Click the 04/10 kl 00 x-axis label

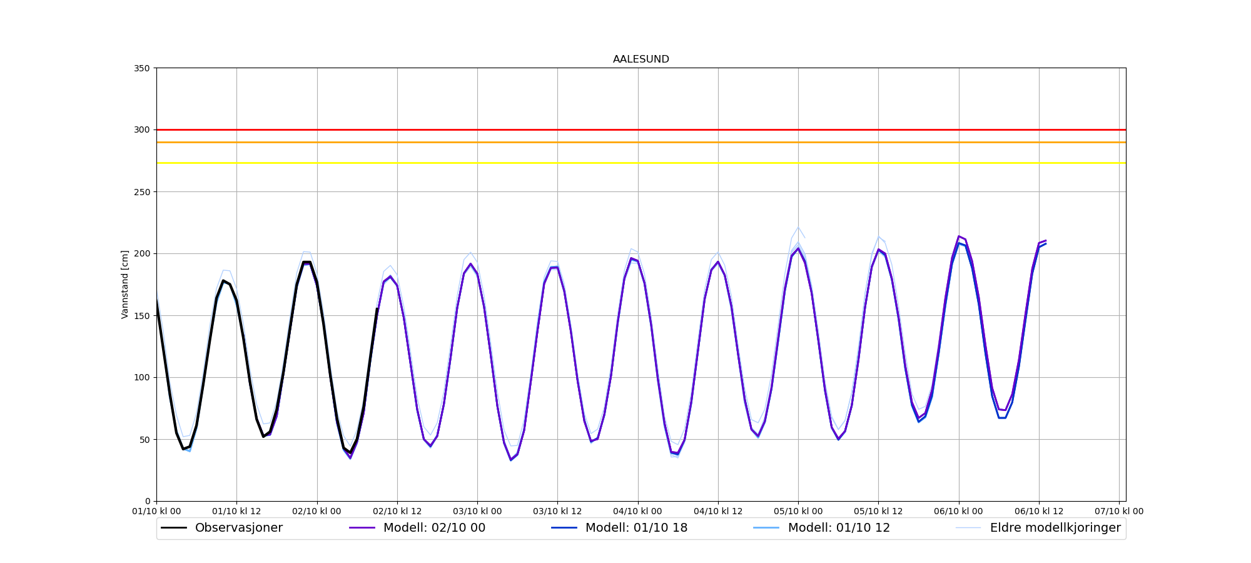(x=638, y=512)
